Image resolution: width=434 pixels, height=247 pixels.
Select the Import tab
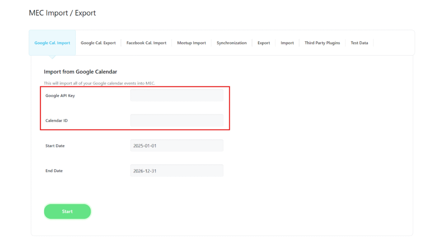(x=287, y=42)
